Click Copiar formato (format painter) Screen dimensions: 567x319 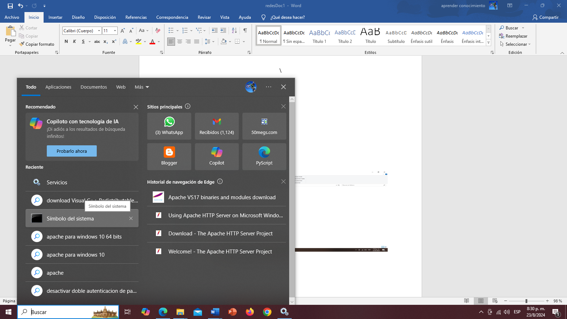point(37,44)
